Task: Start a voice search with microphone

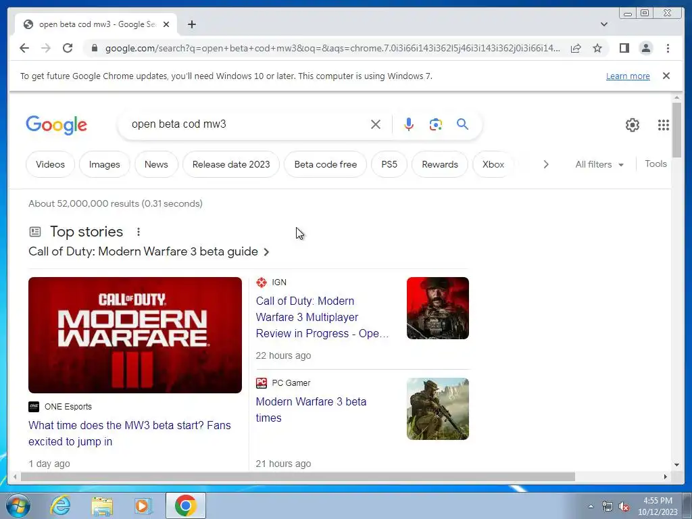Action: [409, 124]
